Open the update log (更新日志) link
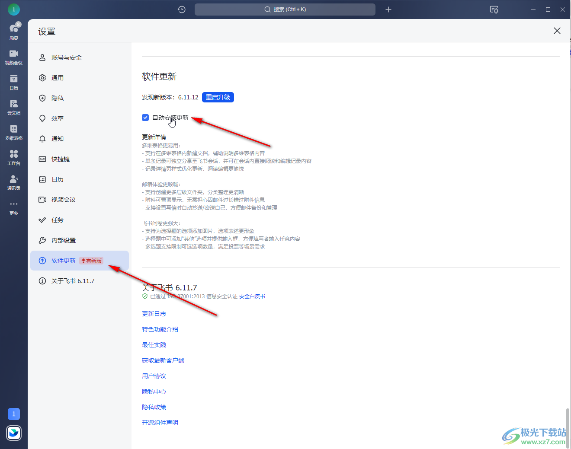Image resolution: width=571 pixels, height=449 pixels. 154,314
